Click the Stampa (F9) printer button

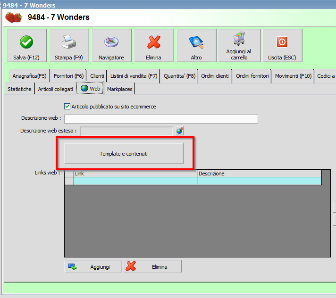point(69,46)
